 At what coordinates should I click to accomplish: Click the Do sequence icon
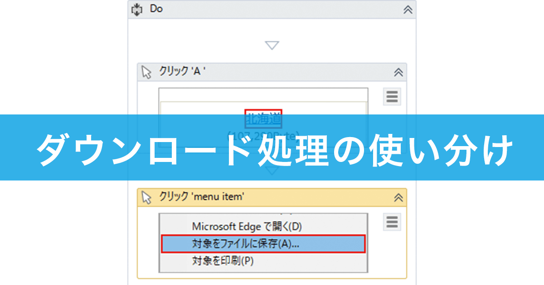tap(136, 9)
